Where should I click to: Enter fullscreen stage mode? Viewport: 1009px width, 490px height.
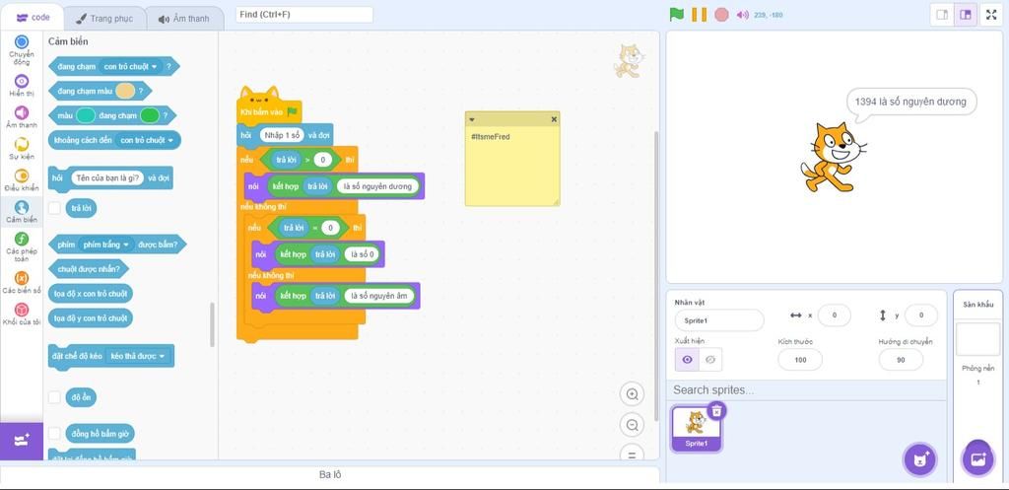pos(991,15)
